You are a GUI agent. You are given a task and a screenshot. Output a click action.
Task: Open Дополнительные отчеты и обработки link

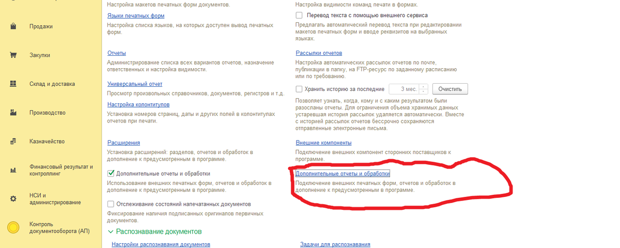pyautogui.click(x=342, y=174)
